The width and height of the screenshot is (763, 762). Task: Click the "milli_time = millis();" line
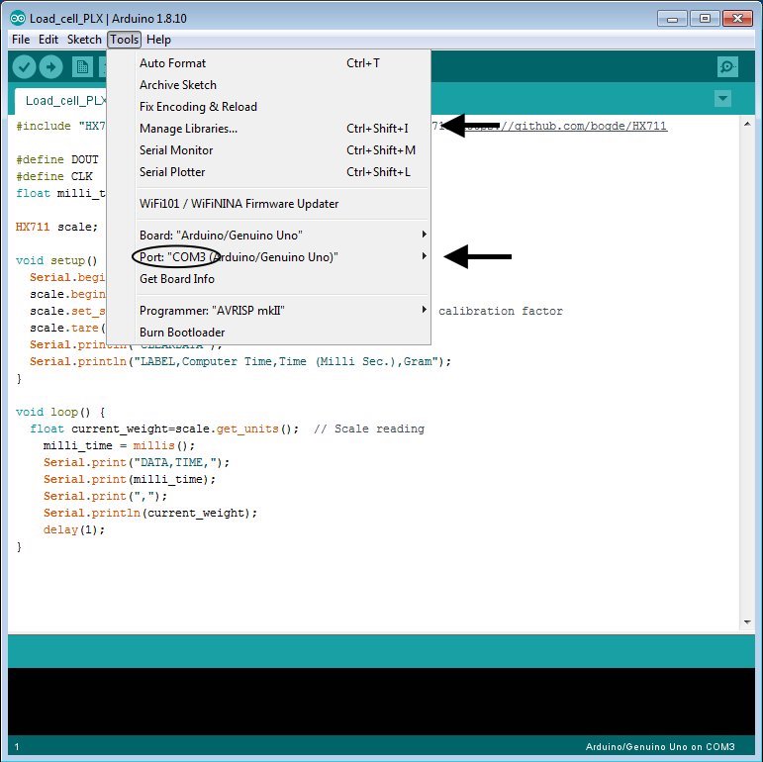(119, 445)
